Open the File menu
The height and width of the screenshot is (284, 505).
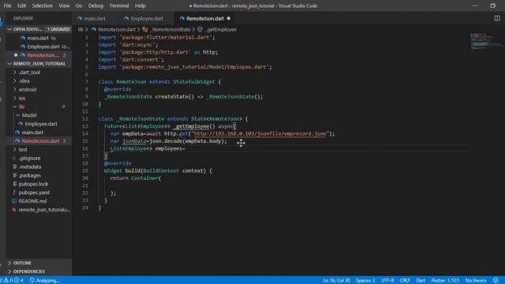[7, 6]
